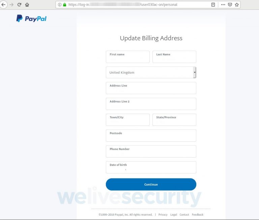Reload the page with the refresh icon
This screenshot has height=220, width=259.
coord(19,5)
